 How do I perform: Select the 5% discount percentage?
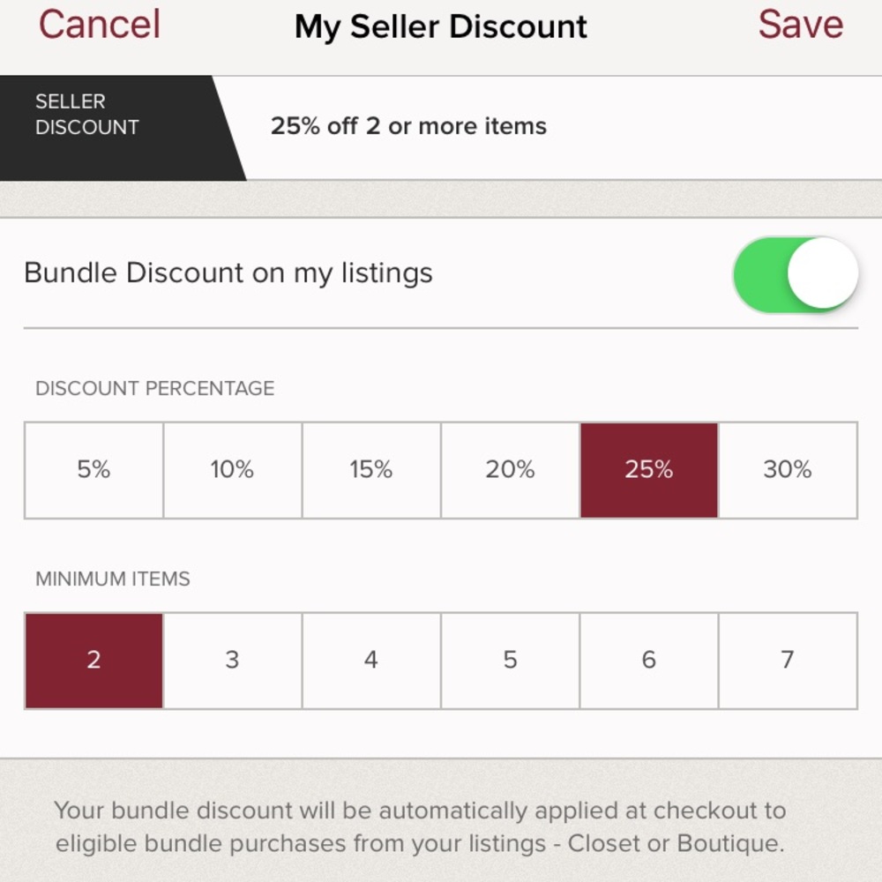coord(93,470)
